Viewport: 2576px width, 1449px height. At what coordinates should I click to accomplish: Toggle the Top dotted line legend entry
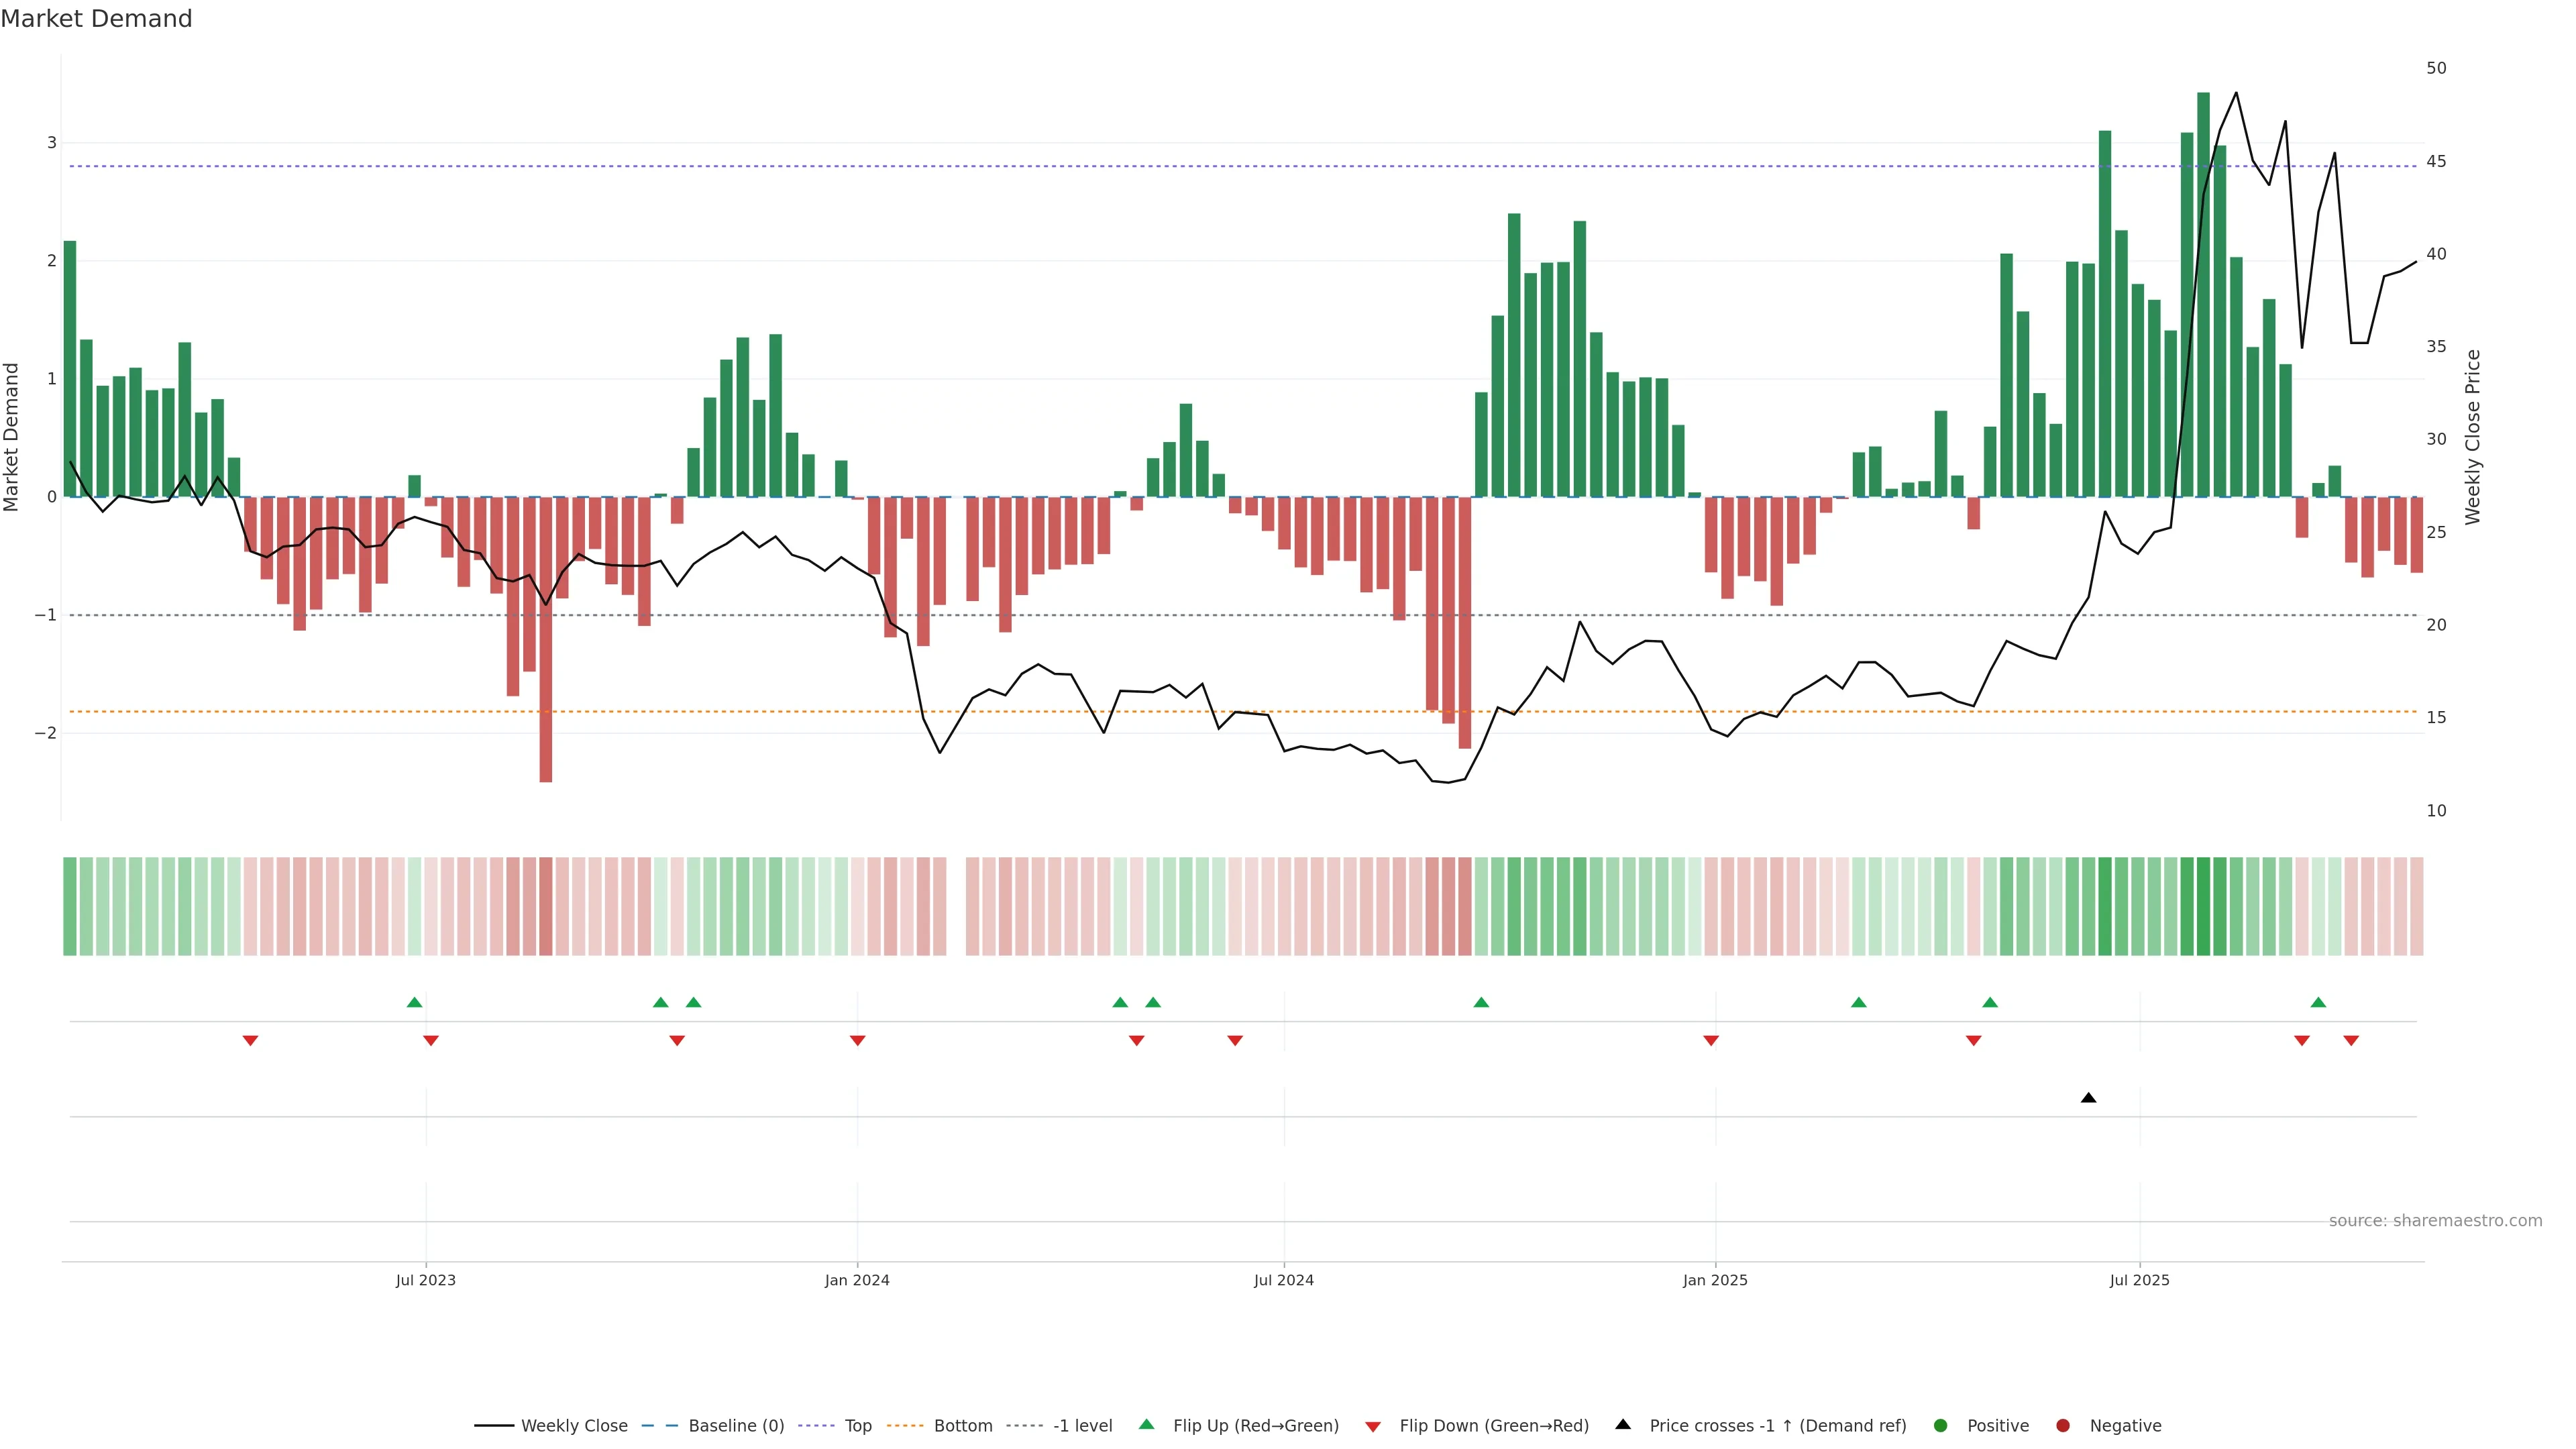pyautogui.click(x=857, y=1425)
